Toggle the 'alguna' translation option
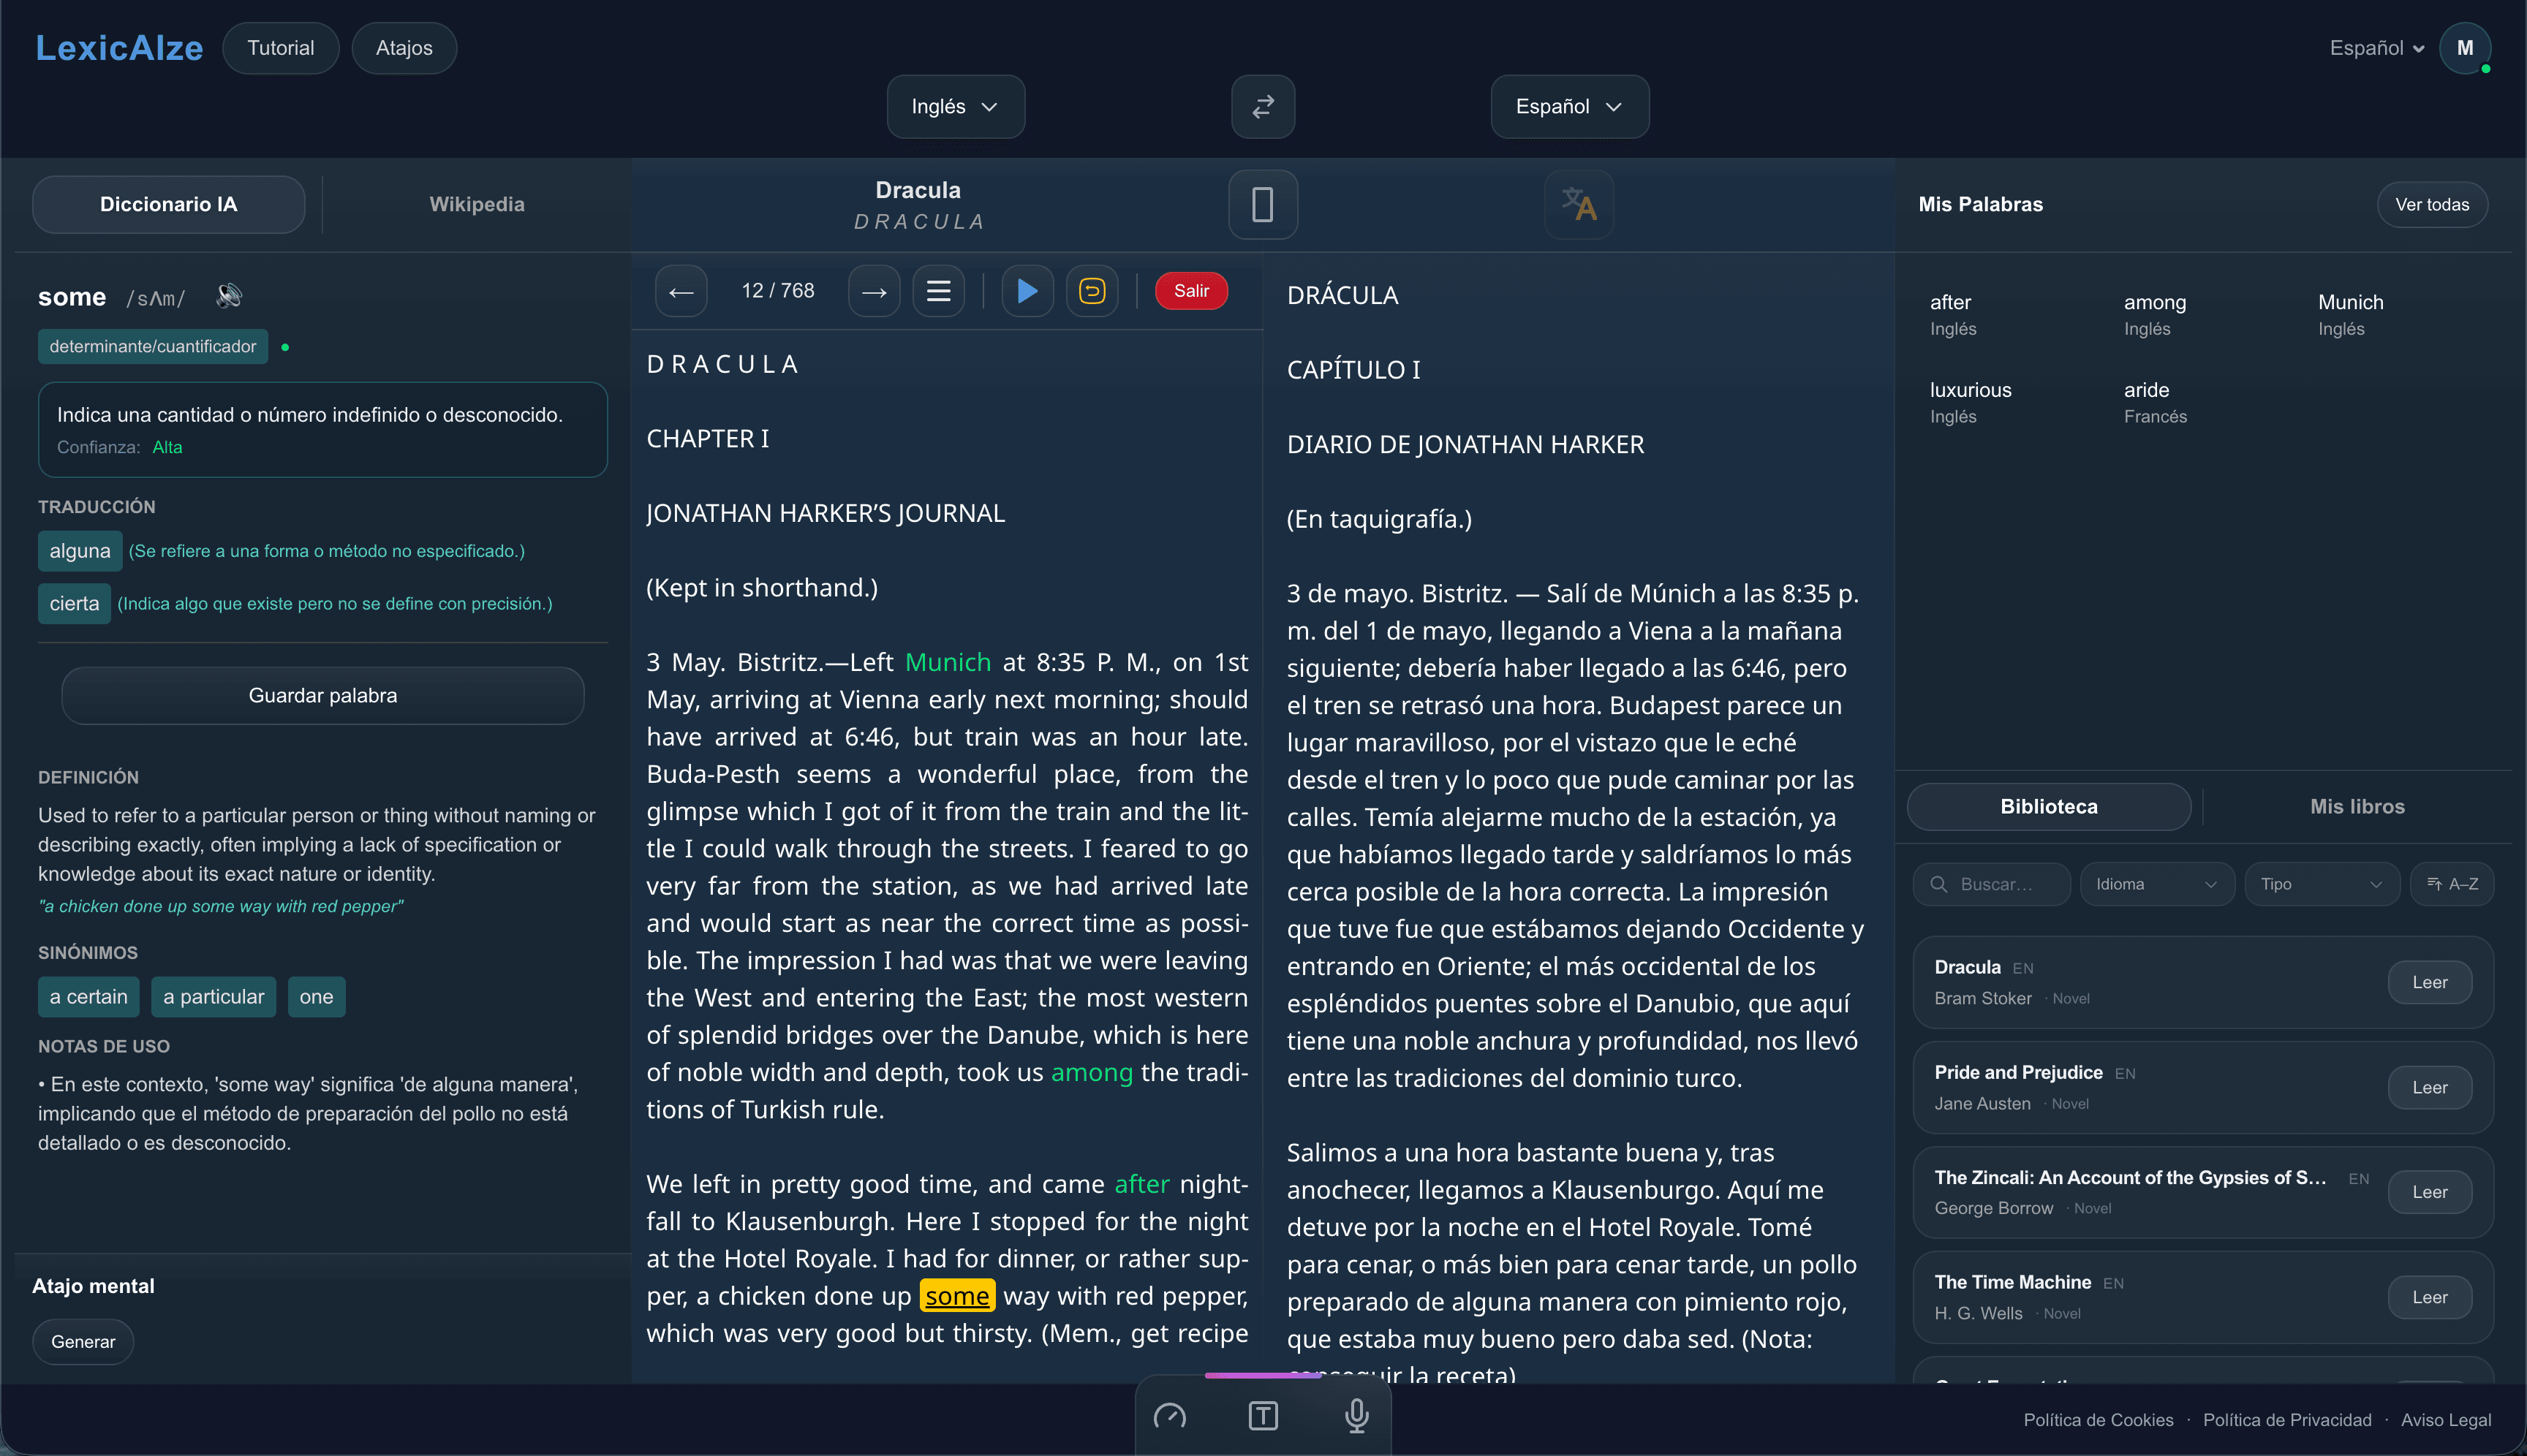Image resolution: width=2527 pixels, height=1456 pixels. click(x=79, y=550)
